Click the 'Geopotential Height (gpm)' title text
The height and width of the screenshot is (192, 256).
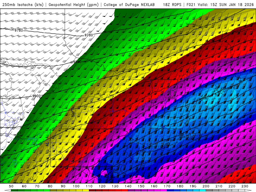[74, 4]
